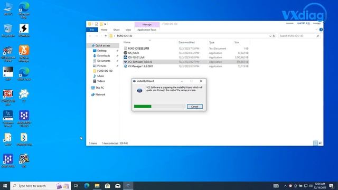This screenshot has width=338, height=190.
Task: Open the File tab in Explorer
Action: [x=92, y=30]
